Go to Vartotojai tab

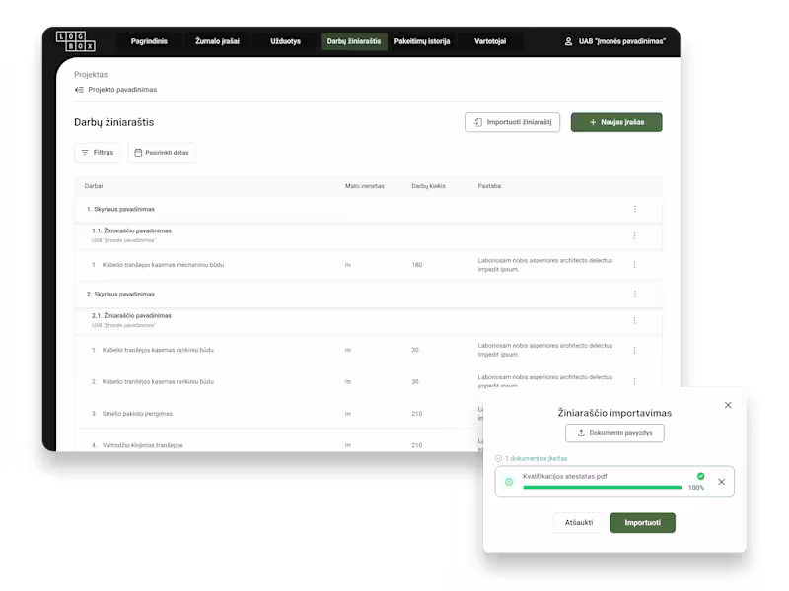[x=490, y=41]
